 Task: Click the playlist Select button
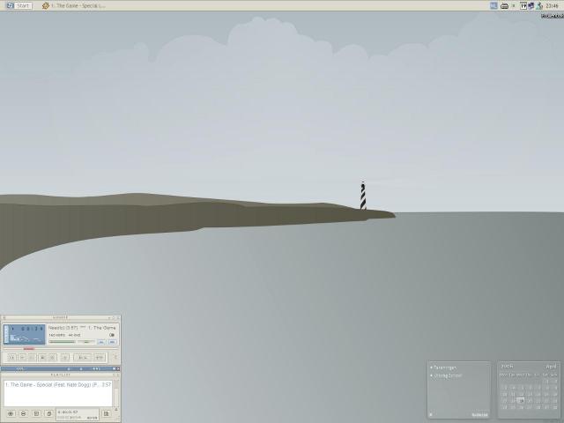[36, 413]
